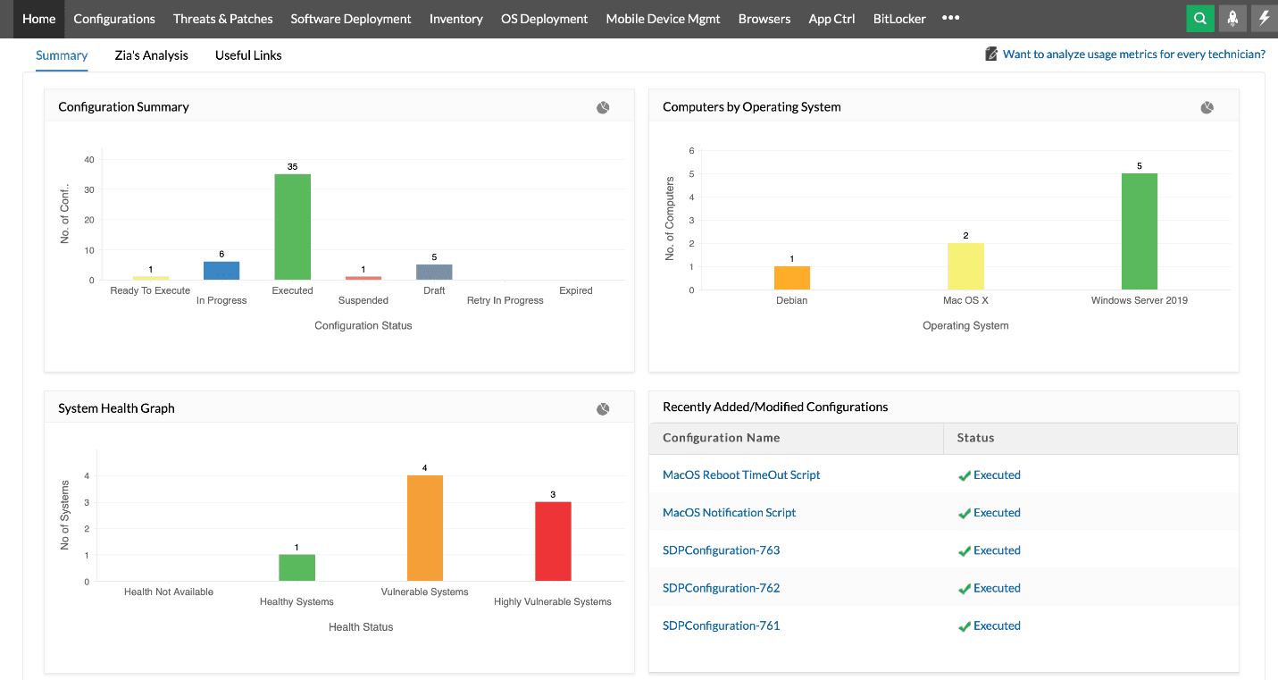Image resolution: width=1278 pixels, height=680 pixels.
Task: Open SDPConfiguration-761 link
Action: [721, 625]
